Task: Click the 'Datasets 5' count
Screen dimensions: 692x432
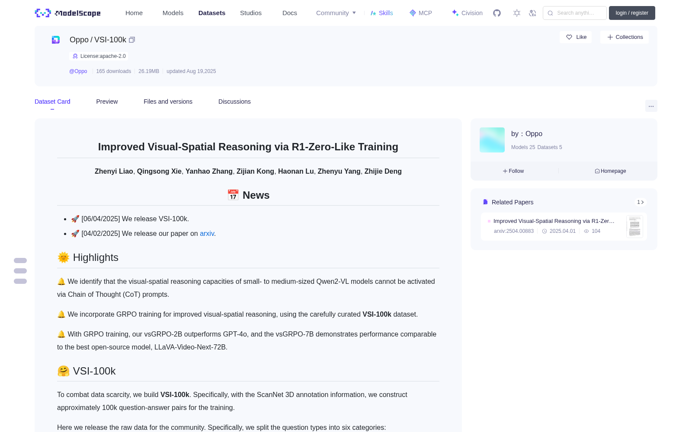Action: point(550,147)
